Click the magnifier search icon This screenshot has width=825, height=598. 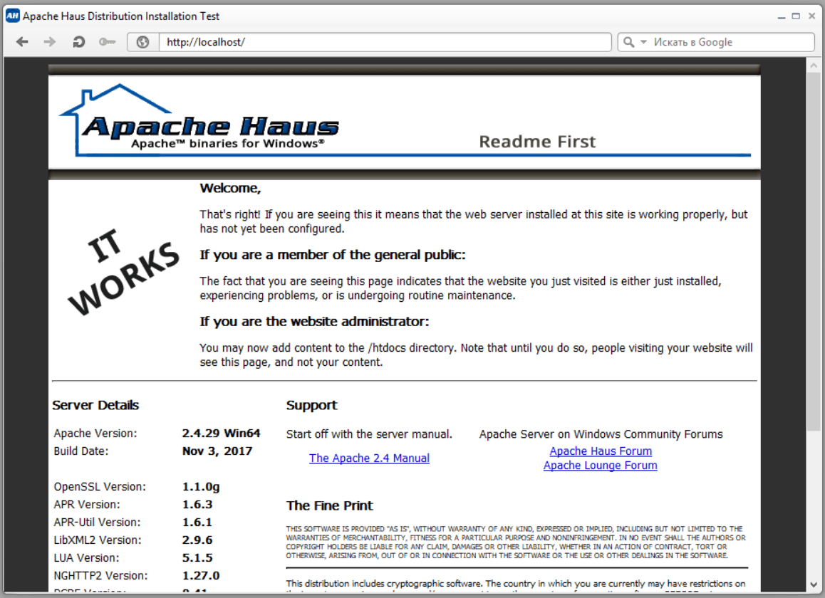628,42
